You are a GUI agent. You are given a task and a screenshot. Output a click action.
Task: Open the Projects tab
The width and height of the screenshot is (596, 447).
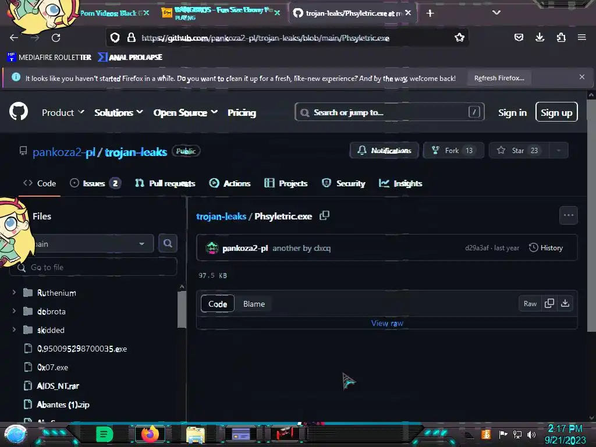click(286, 183)
